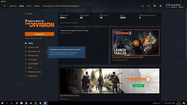187x105 pixels.
Task: Open 'Дополнительная статистика' link
Action: pyautogui.click(x=69, y=23)
